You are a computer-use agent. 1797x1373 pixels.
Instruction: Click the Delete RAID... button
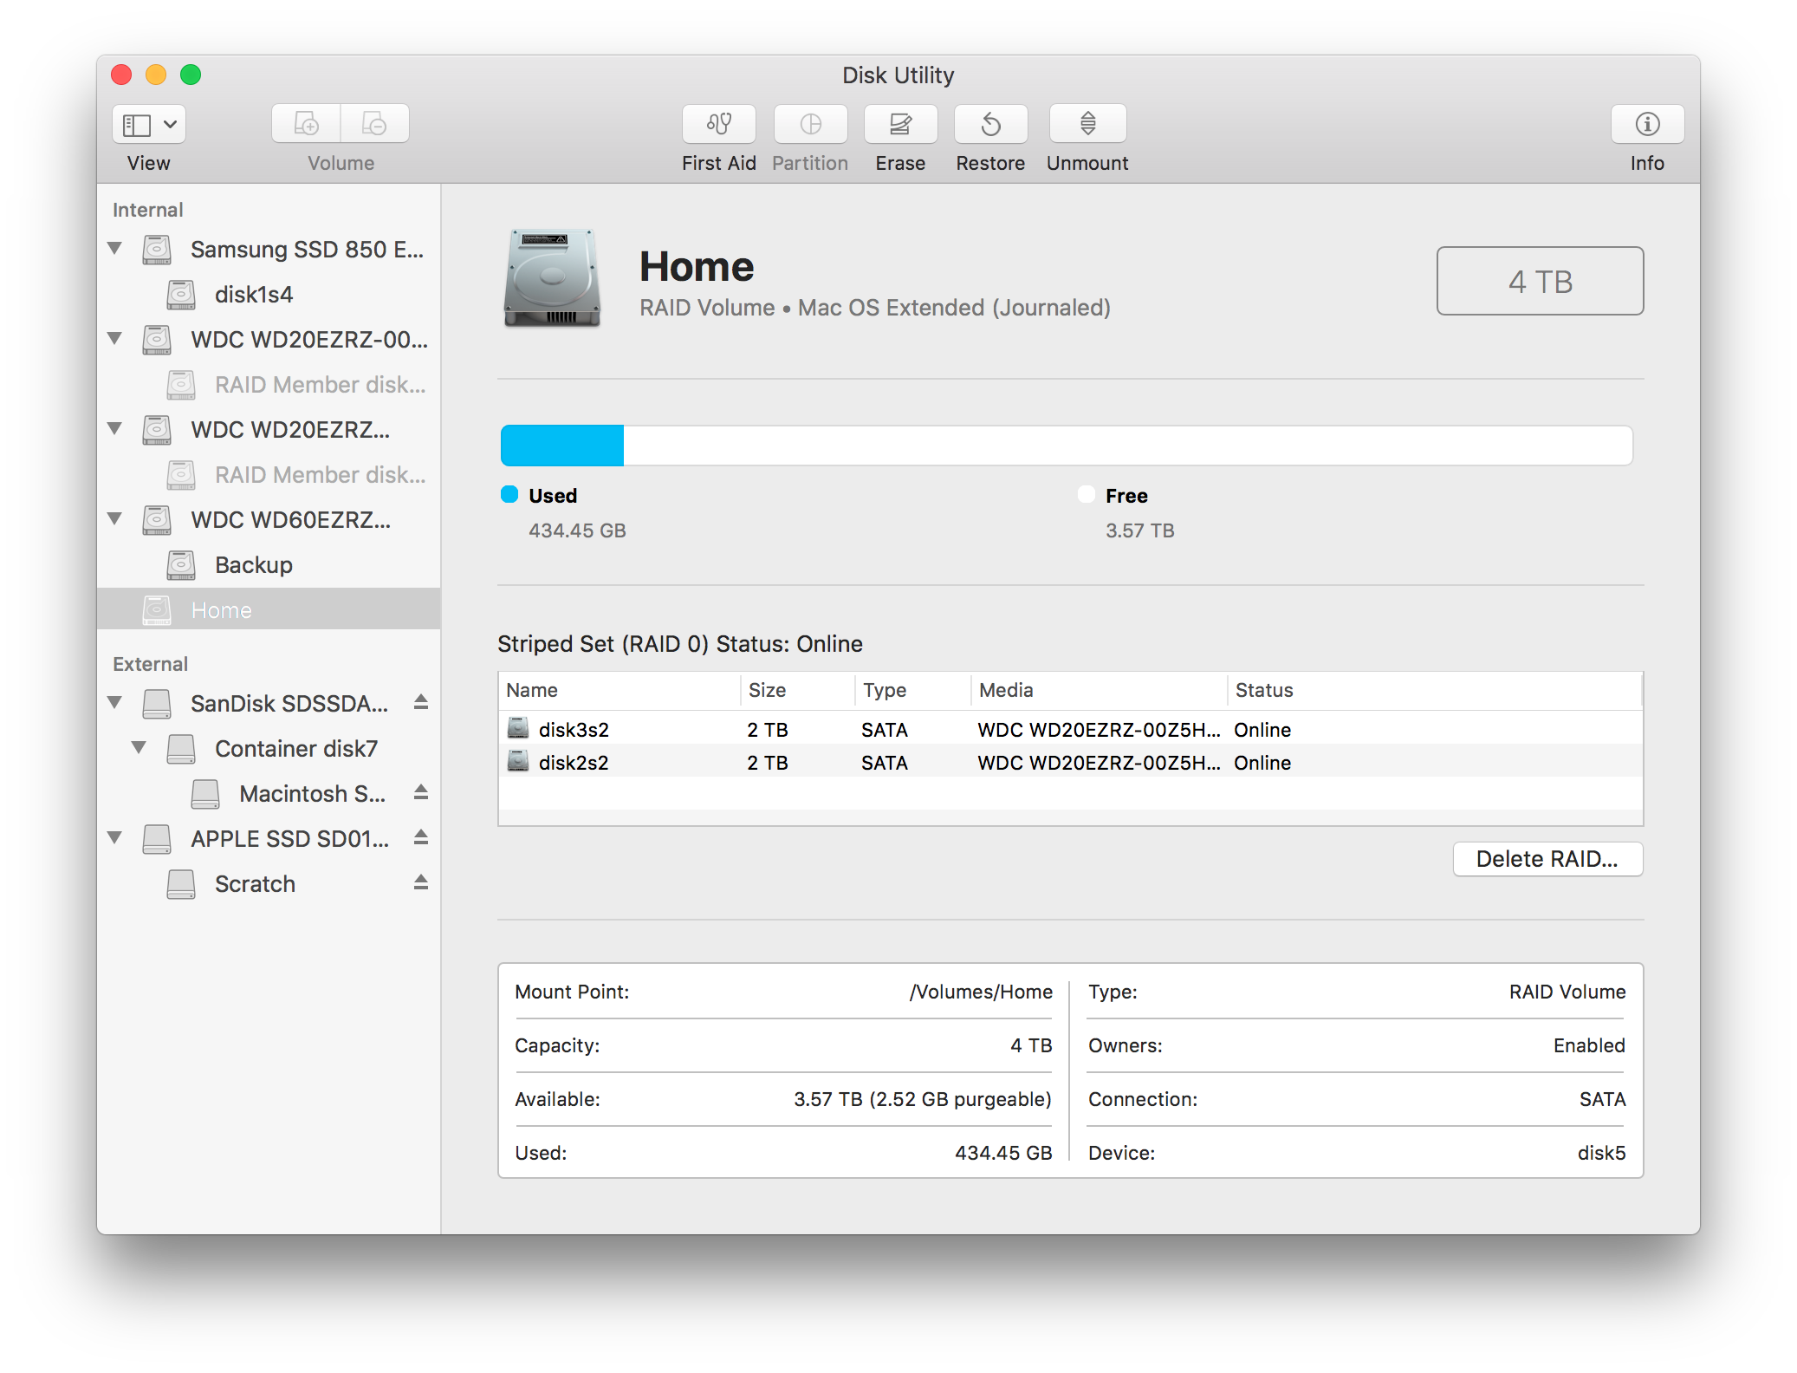click(x=1547, y=859)
